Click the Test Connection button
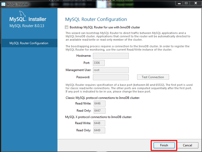202x152 pixels. click(x=153, y=77)
